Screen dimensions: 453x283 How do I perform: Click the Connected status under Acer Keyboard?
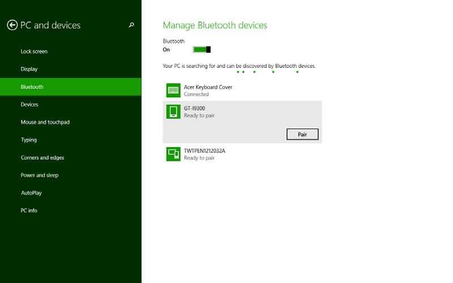[196, 94]
